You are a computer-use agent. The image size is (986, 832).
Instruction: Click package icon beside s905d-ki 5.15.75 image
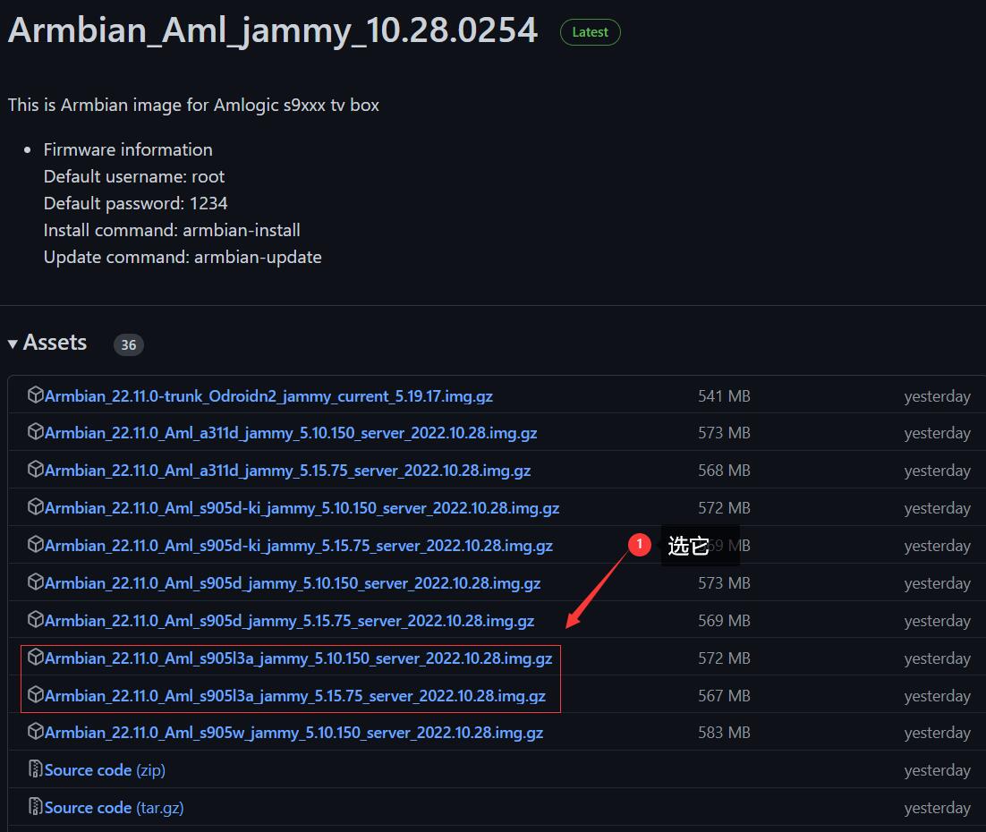point(36,545)
